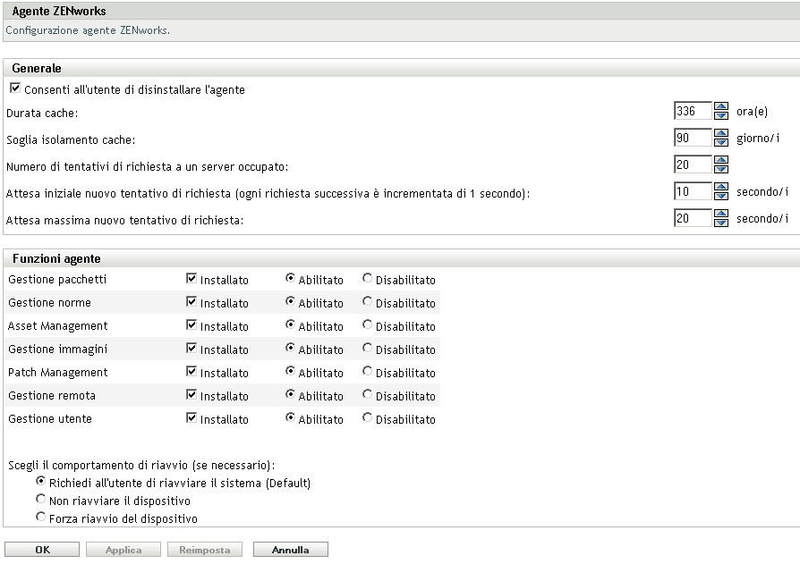This screenshot has height=564, width=800.
Task: Toggle Installato for Patch Management
Action: pos(191,372)
